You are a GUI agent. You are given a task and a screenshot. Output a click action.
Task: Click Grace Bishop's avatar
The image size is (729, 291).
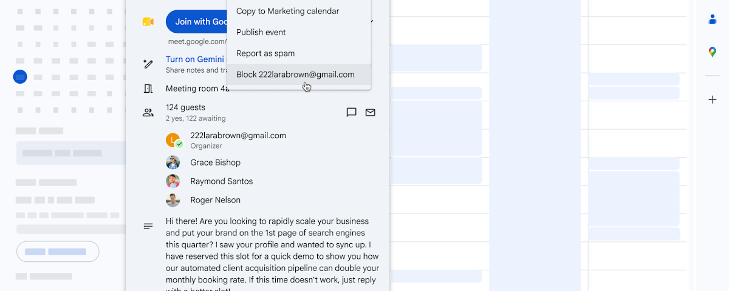pyautogui.click(x=173, y=162)
